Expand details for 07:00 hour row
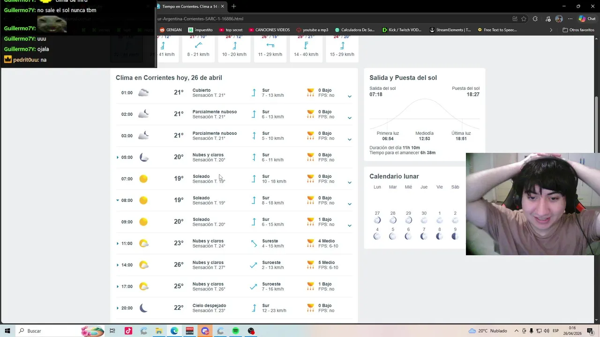This screenshot has width=600, height=337. coord(350,183)
